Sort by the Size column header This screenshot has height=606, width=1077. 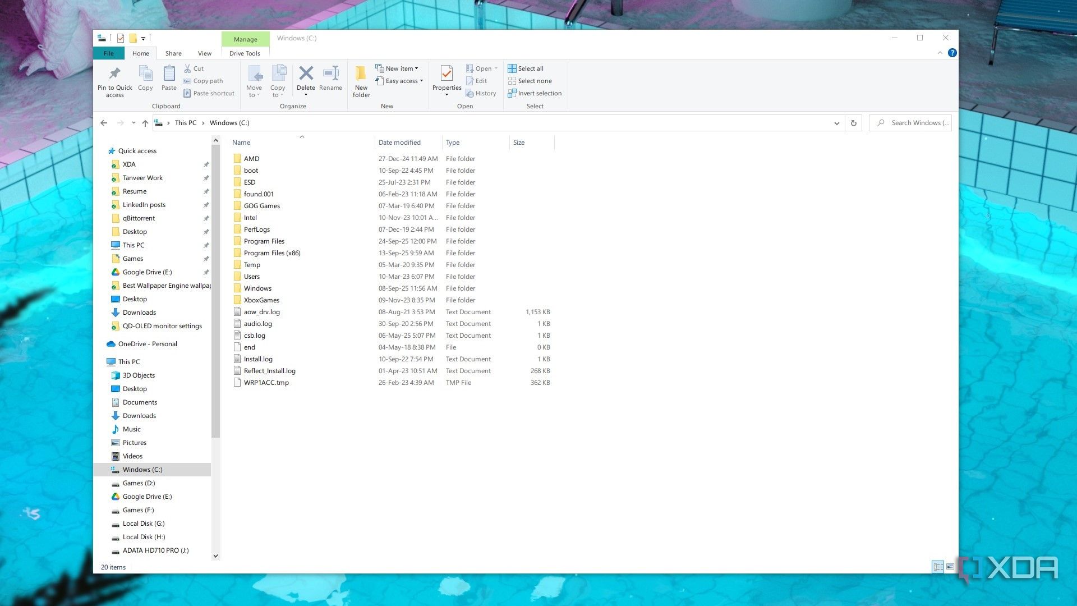[x=532, y=143]
